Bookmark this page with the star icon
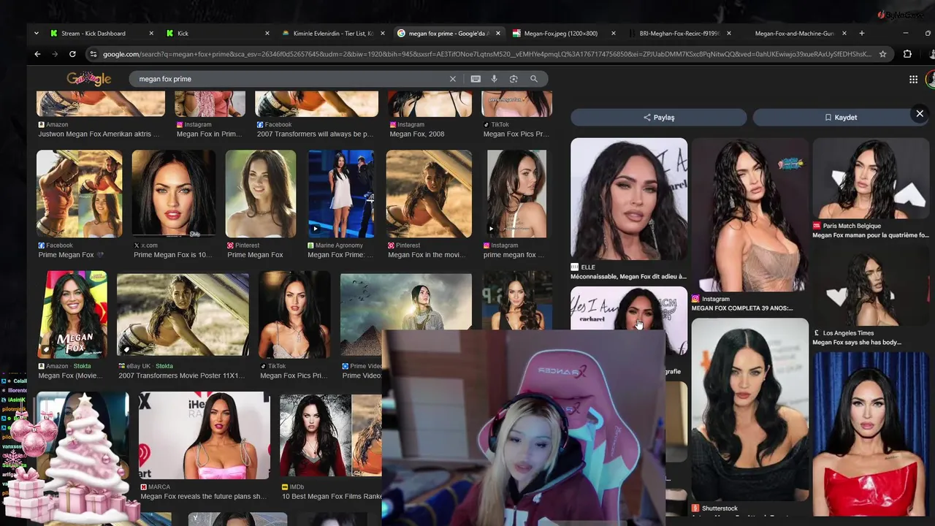 point(882,54)
